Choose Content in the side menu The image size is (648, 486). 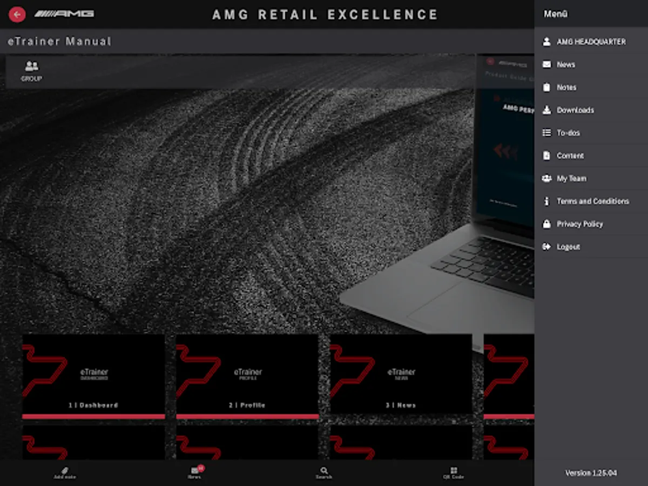[x=570, y=156]
